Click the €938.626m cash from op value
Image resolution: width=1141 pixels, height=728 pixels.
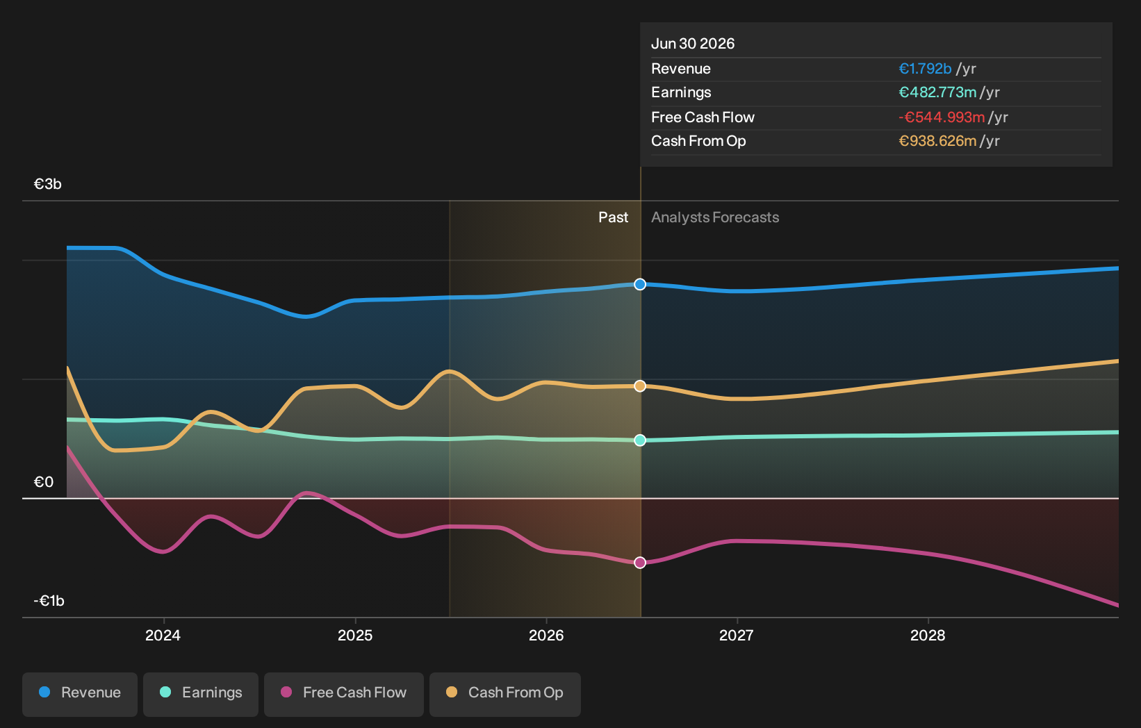[937, 141]
